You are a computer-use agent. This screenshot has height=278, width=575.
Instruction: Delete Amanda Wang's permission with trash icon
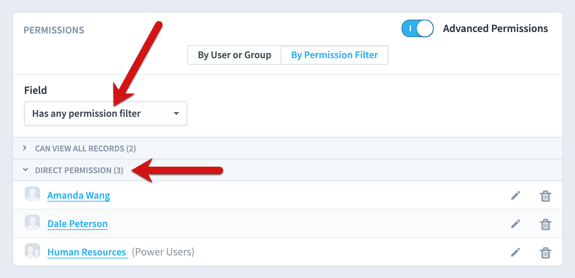(x=545, y=196)
